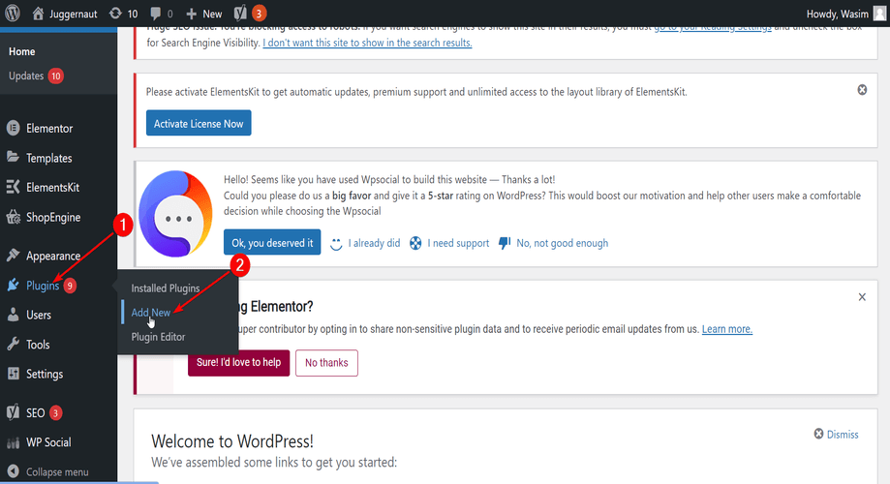890x484 pixels.
Task: Click "I don't want this site to show" link
Action: (x=367, y=43)
